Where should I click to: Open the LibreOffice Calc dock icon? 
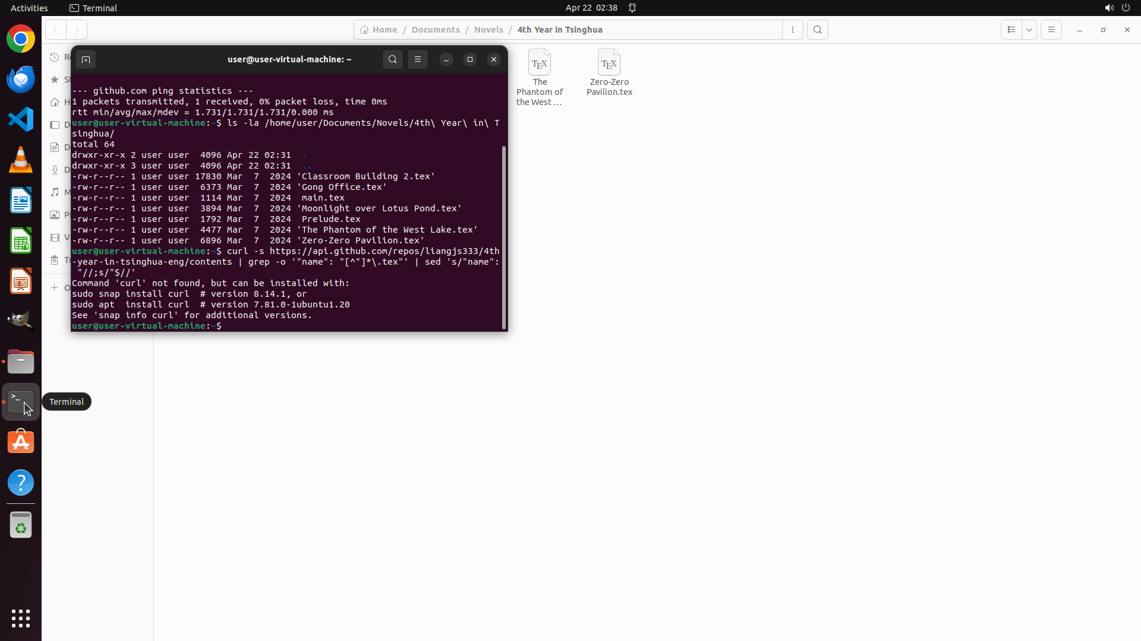[21, 241]
